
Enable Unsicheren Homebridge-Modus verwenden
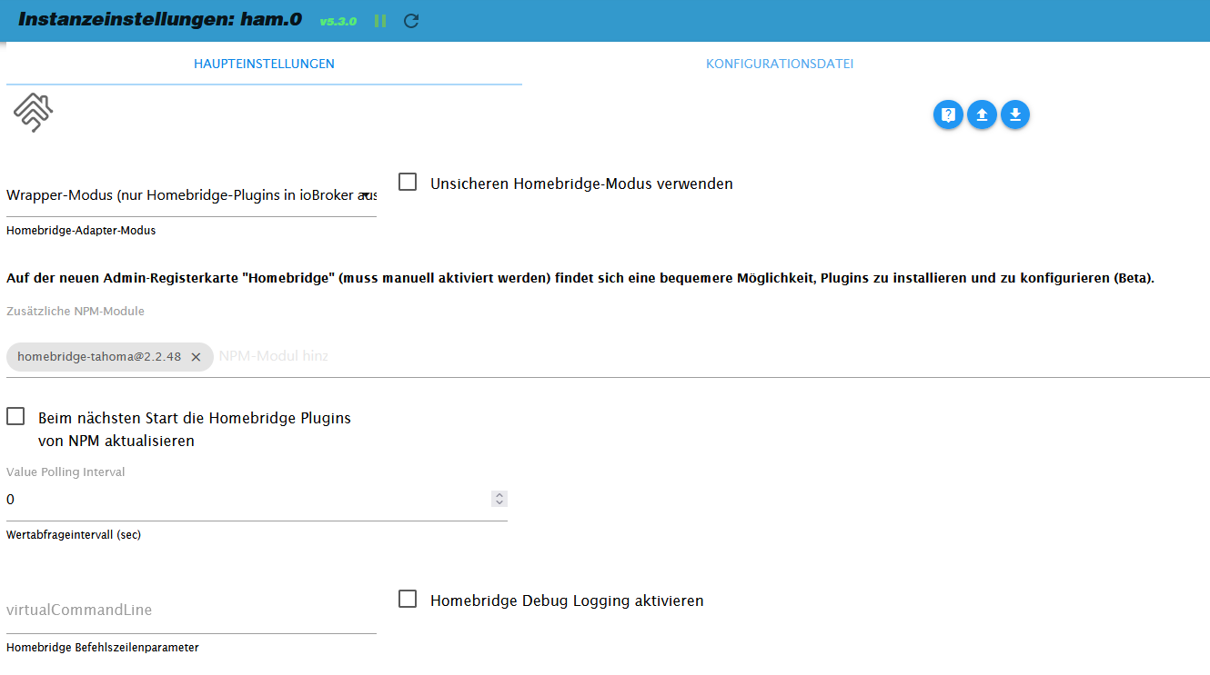click(408, 183)
